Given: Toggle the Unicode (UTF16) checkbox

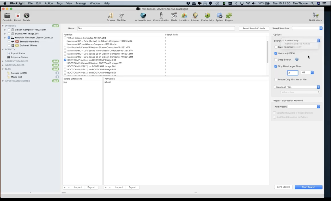Looking at the screenshot, I should (x=276, y=53).
